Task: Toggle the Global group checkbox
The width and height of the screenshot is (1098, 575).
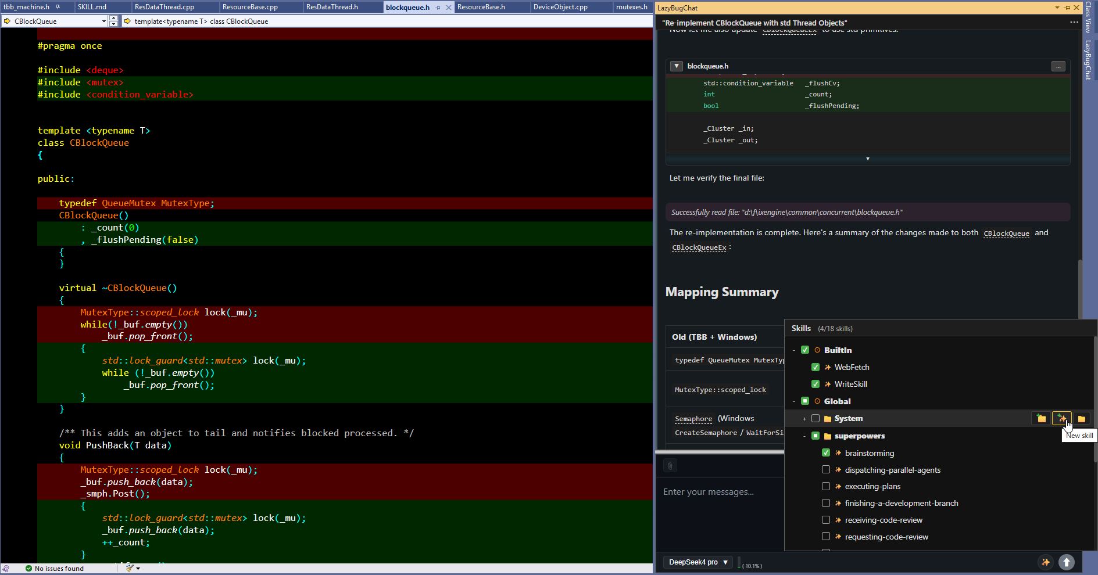Action: [805, 401]
